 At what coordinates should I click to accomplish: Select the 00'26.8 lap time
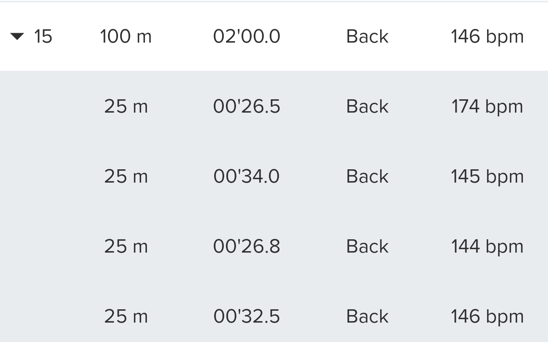[x=247, y=246]
